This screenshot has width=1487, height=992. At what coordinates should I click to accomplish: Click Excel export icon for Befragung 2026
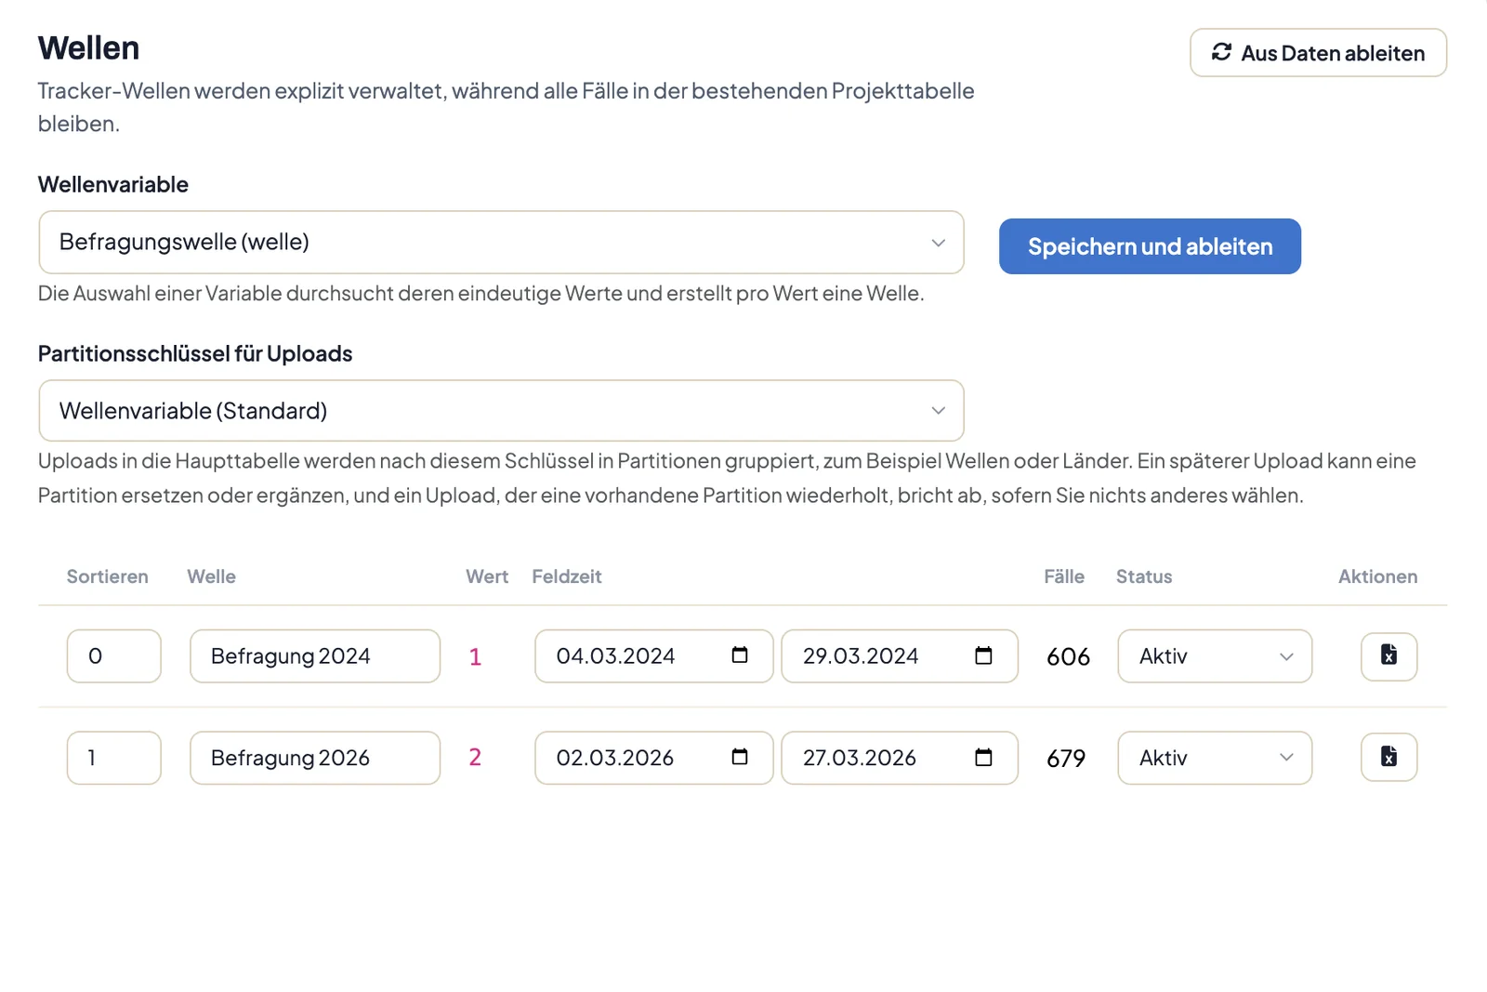1388,757
